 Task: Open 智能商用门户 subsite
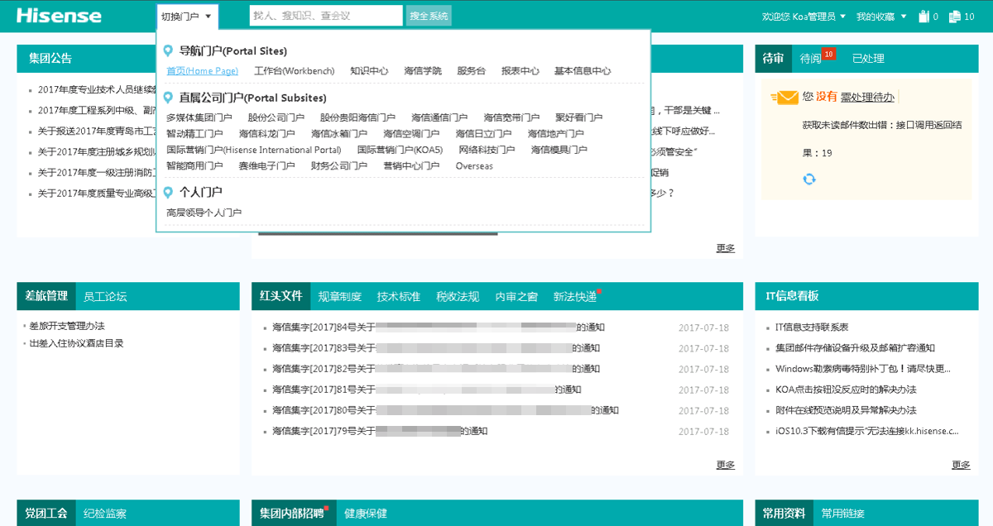(194, 165)
